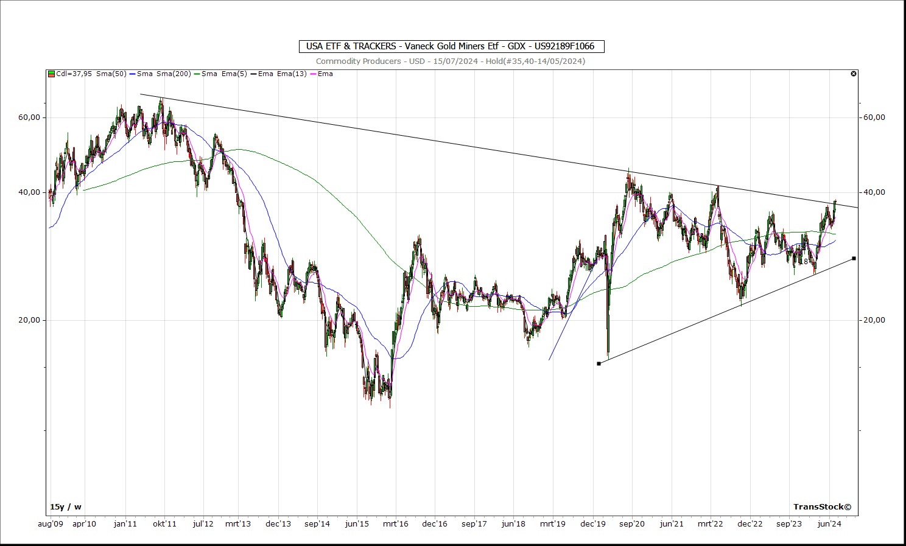Screen dimensions: 906x546
Task: Click the 'mrt'22' date label
Action: pyautogui.click(x=710, y=523)
